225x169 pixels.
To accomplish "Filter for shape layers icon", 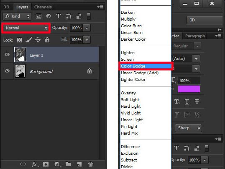I will [x=69, y=16].
